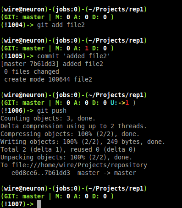Click the red '1' after A: in GIT status

click(x=87, y=48)
